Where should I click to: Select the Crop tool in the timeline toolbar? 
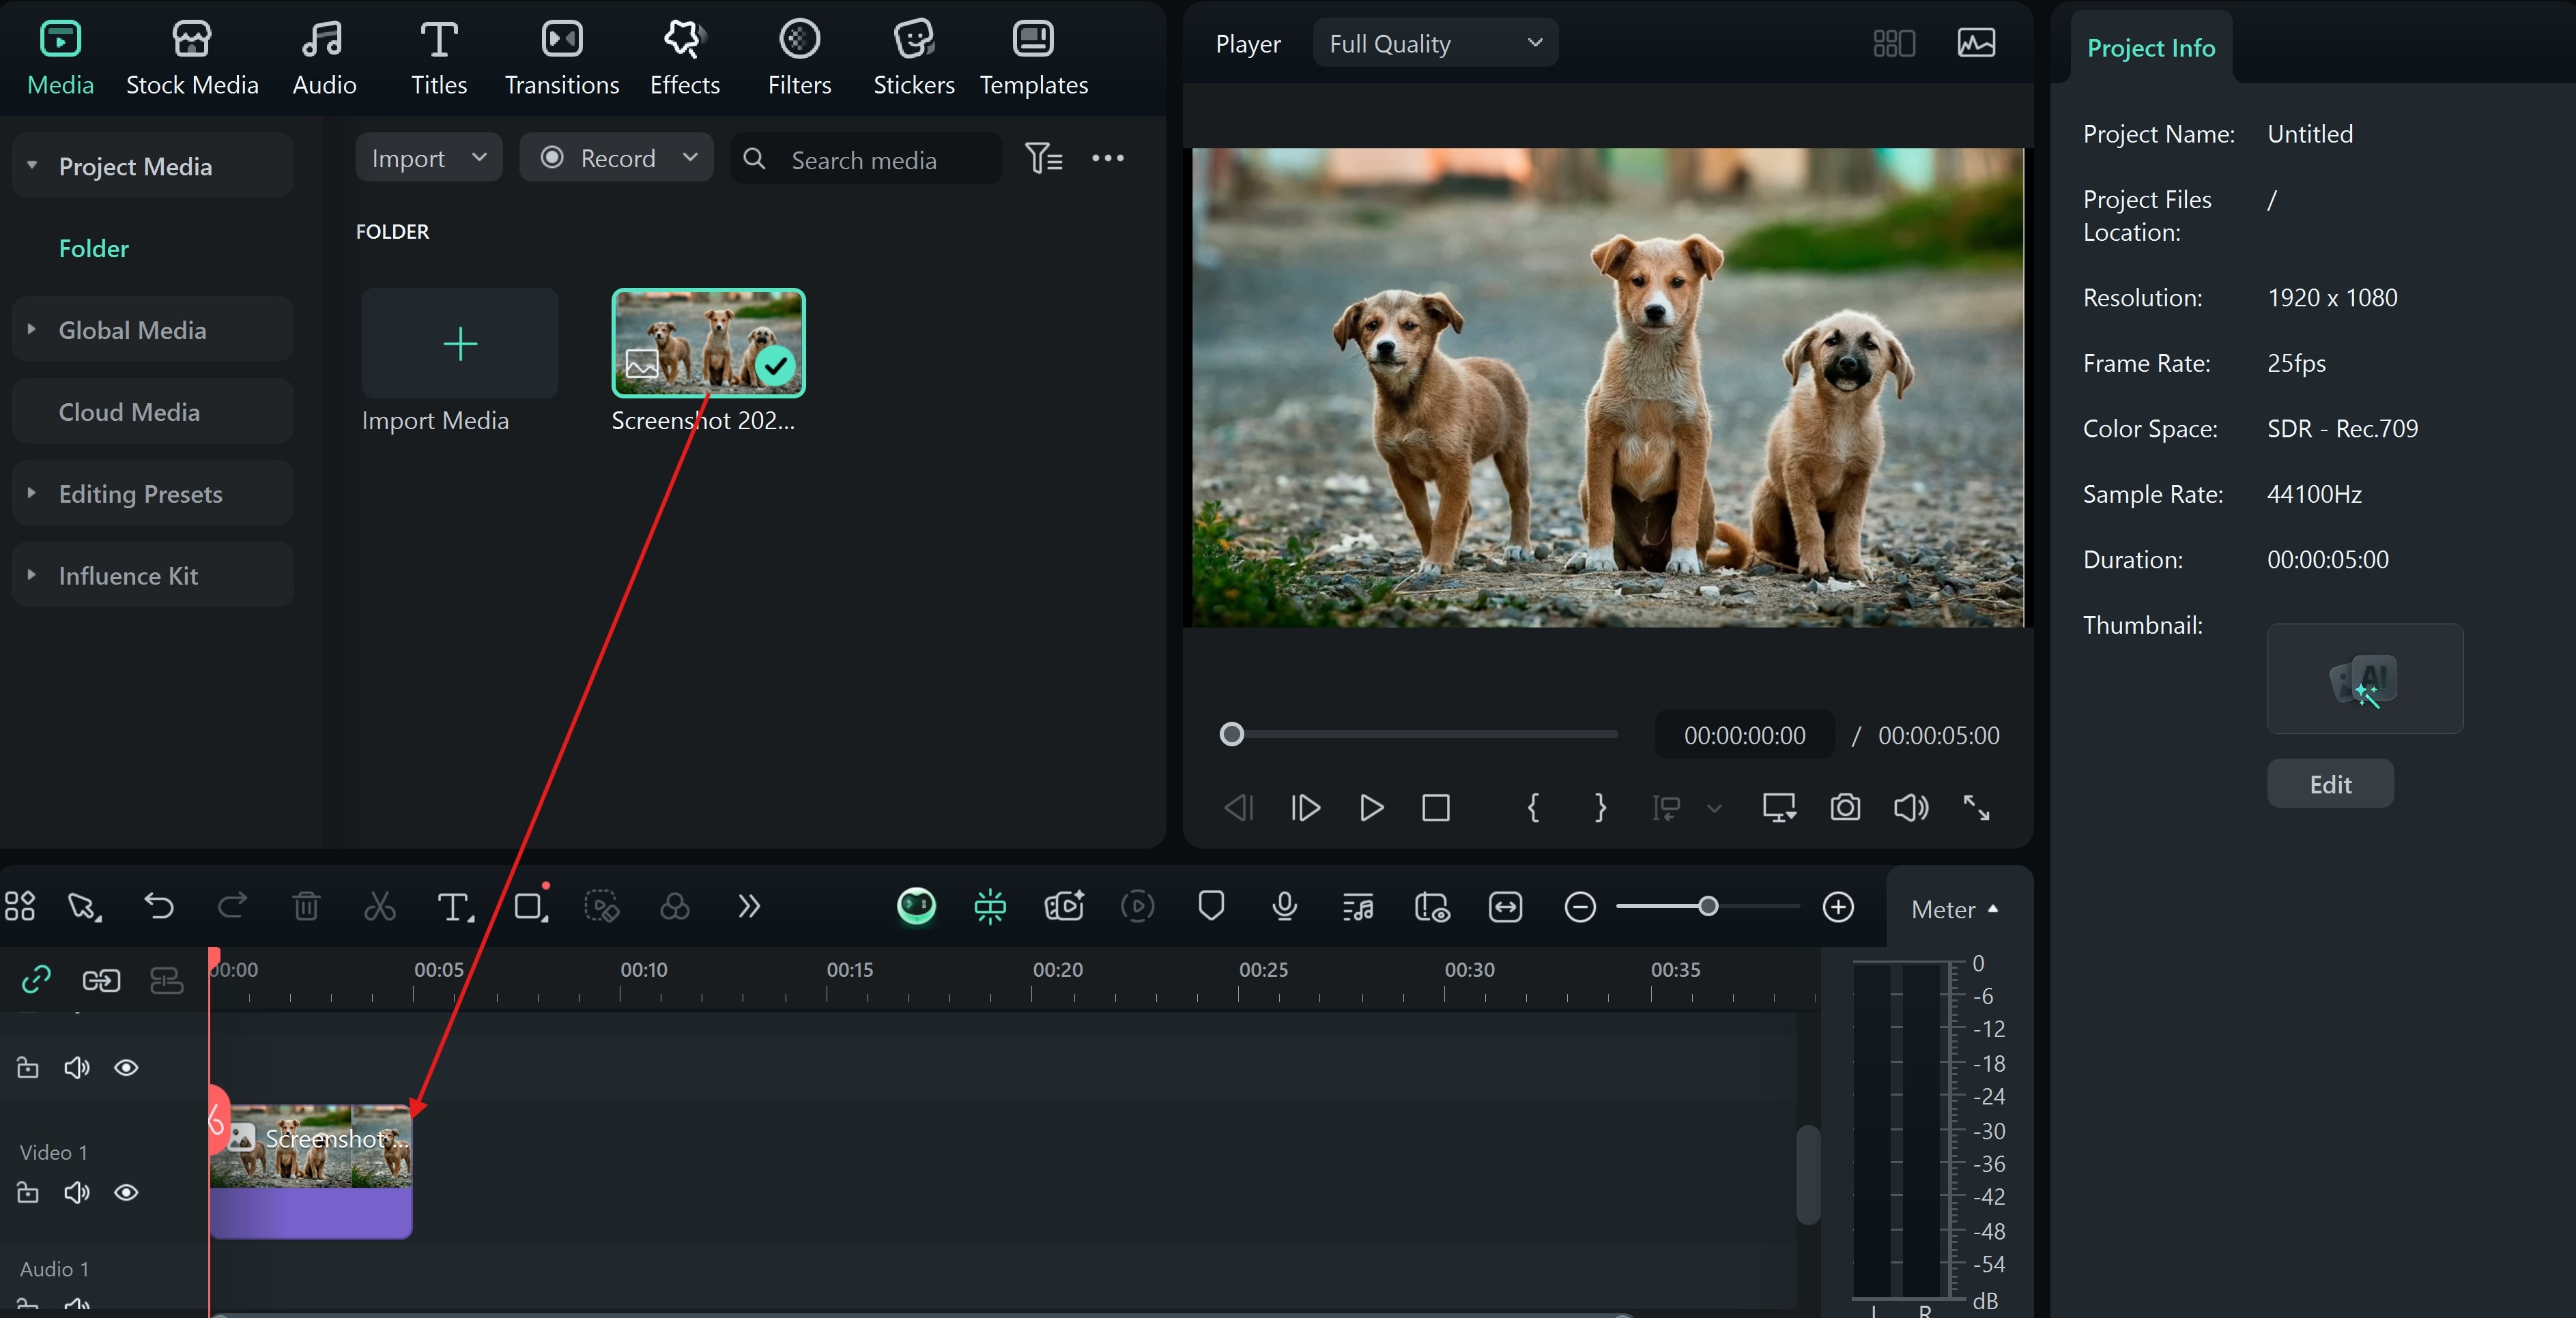coord(530,907)
